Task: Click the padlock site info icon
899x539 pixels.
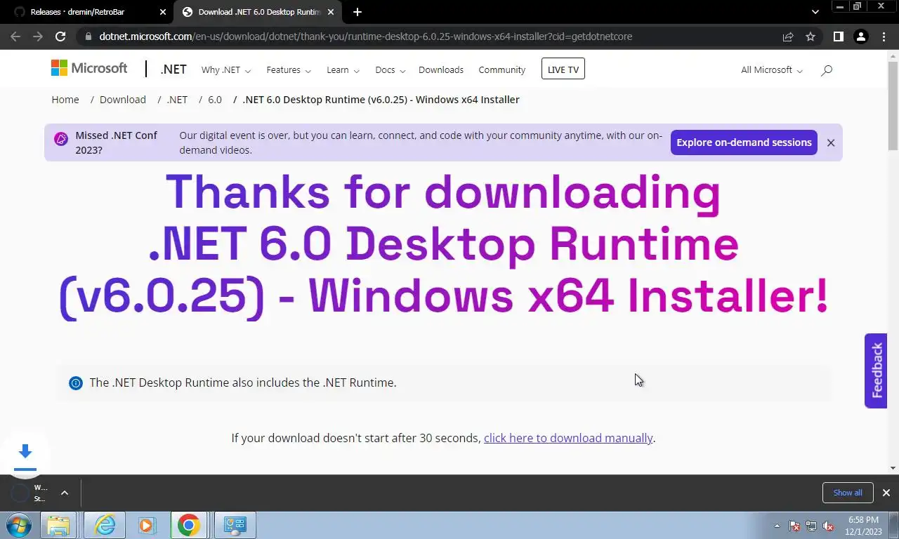Action: coord(87,36)
